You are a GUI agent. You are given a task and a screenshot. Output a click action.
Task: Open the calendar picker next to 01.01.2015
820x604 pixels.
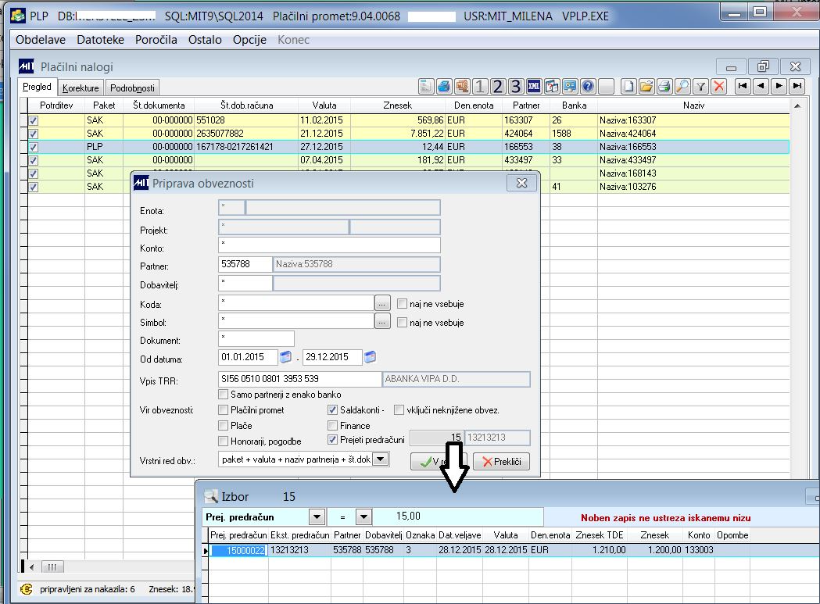[286, 358]
